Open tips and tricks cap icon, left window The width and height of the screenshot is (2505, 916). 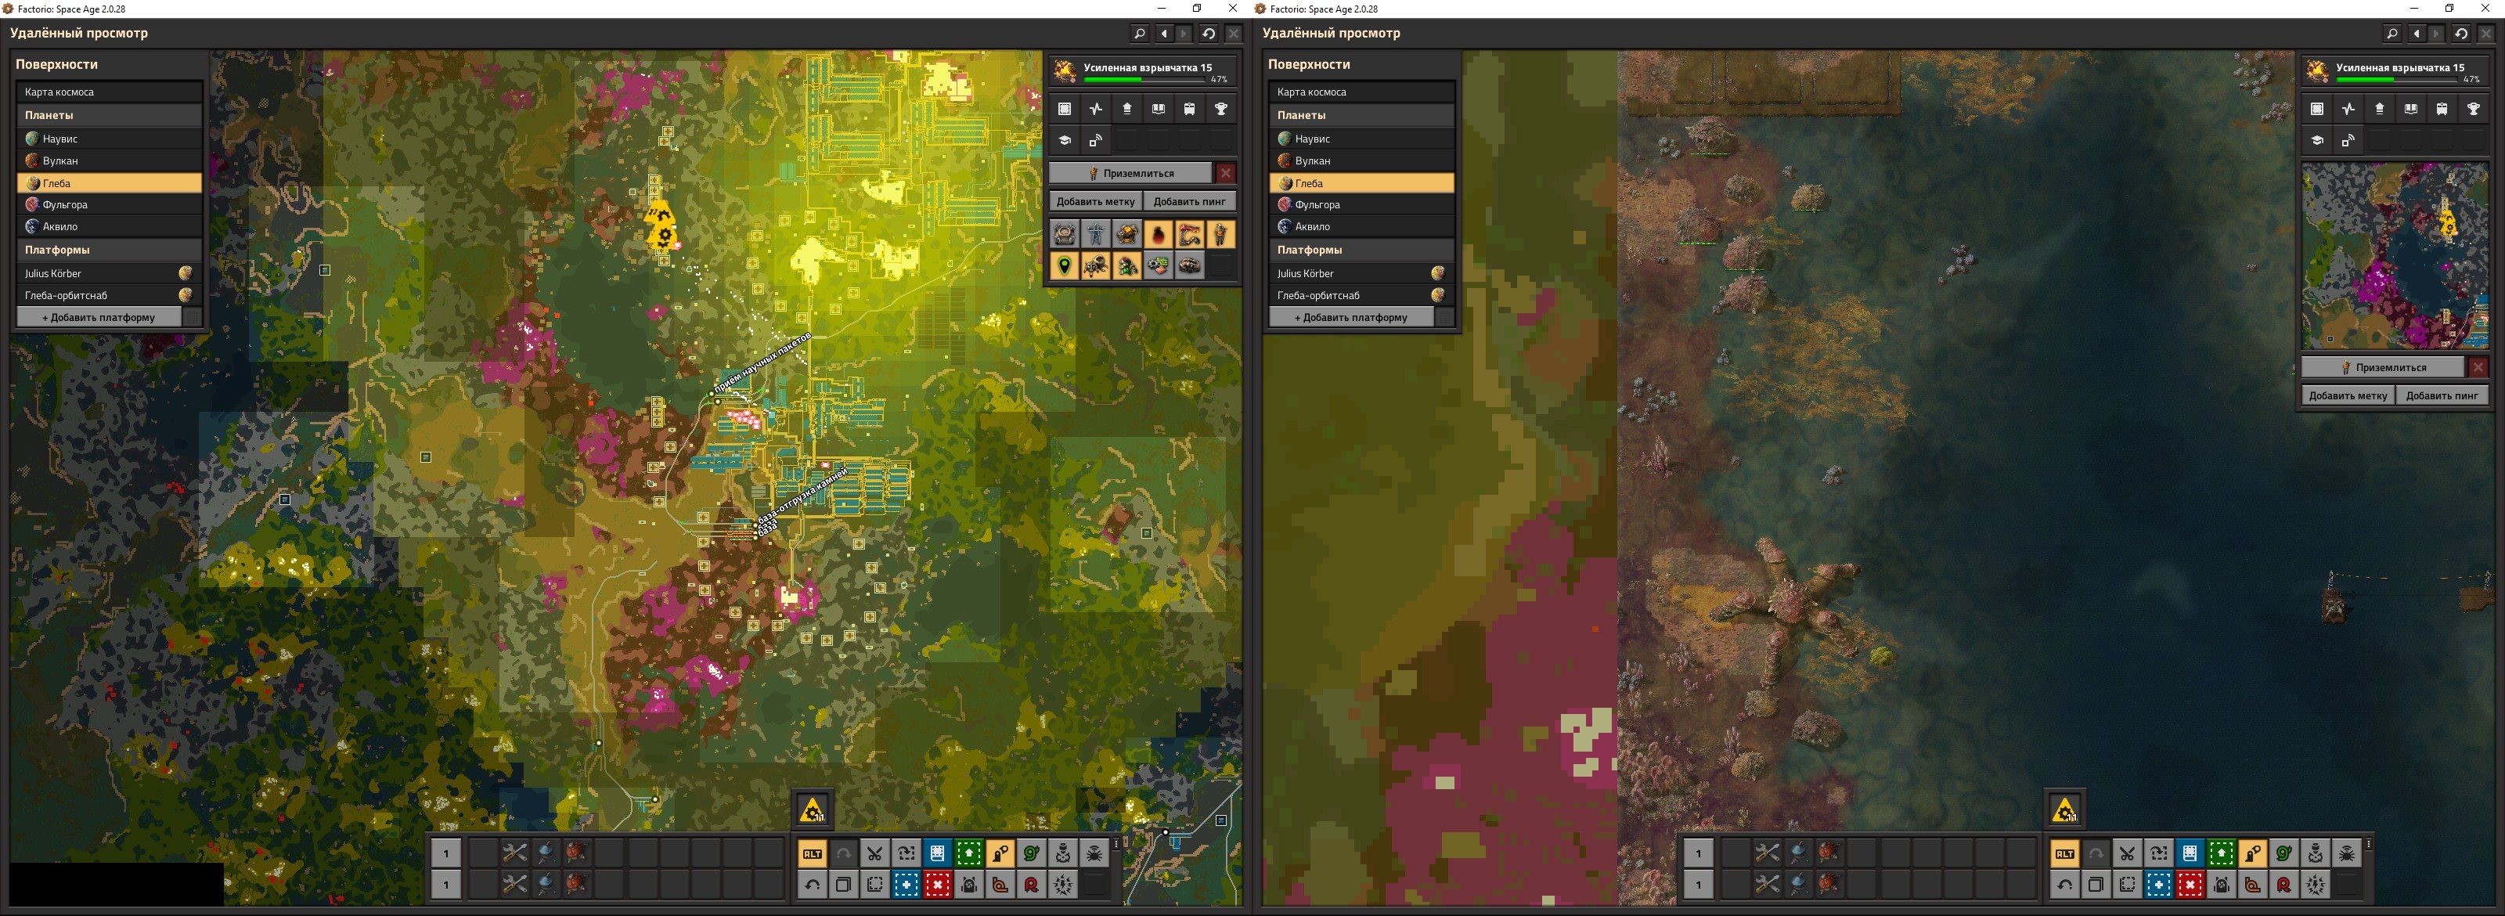[x=1065, y=140]
